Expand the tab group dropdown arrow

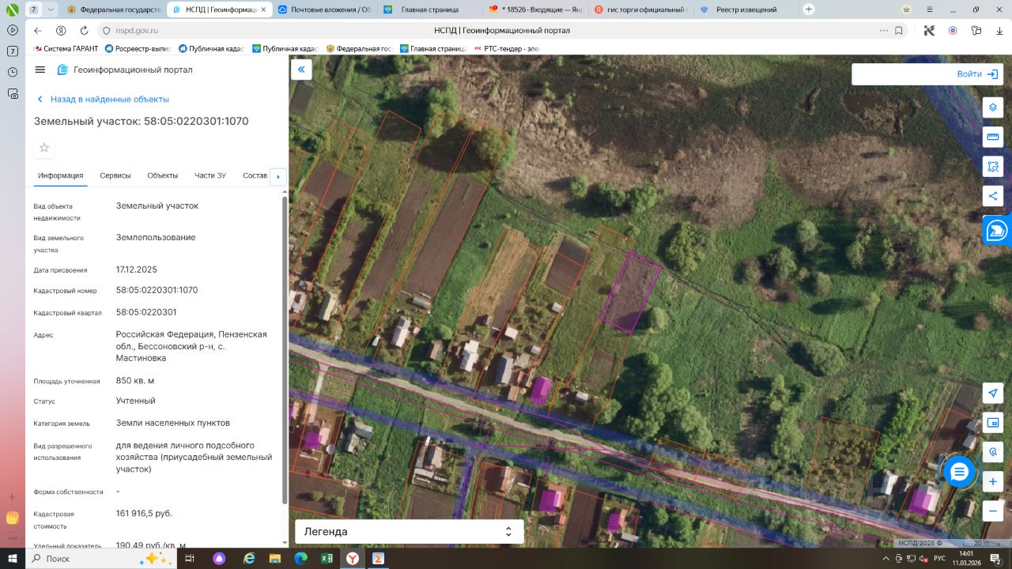click(x=51, y=9)
